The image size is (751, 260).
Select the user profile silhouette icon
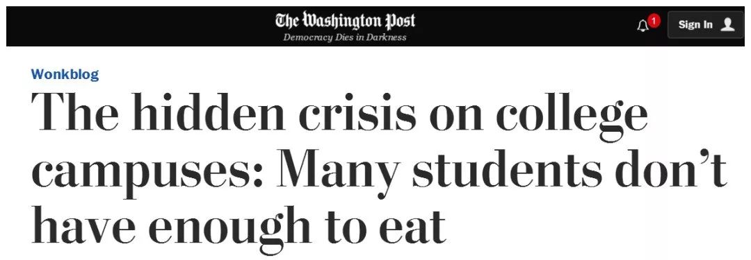[727, 24]
